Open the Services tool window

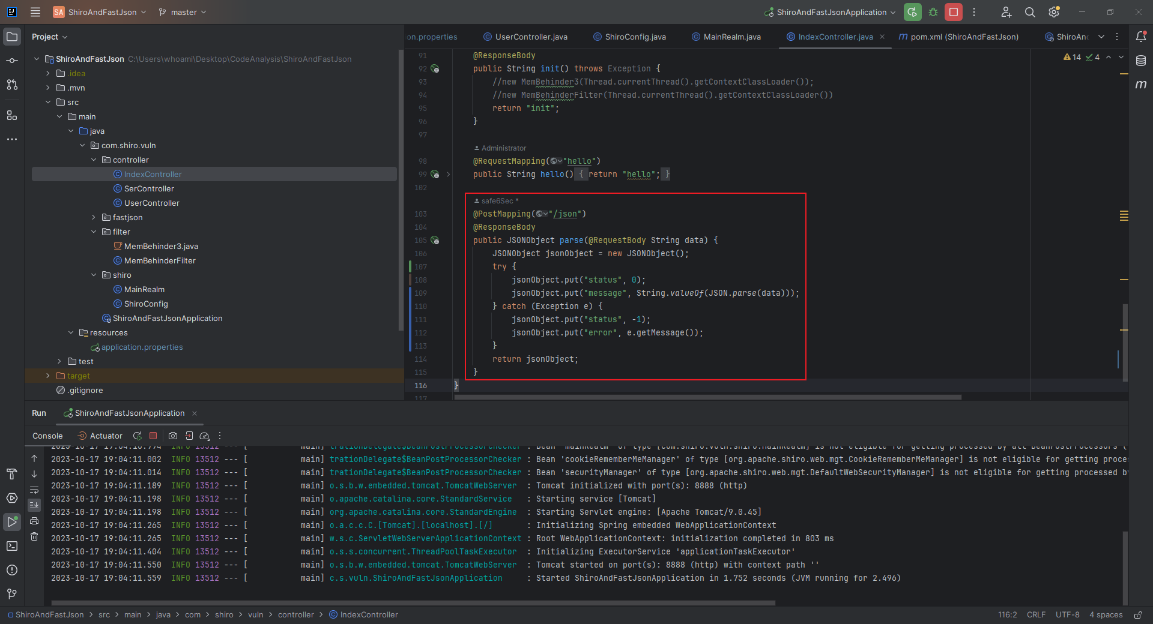[x=12, y=498]
